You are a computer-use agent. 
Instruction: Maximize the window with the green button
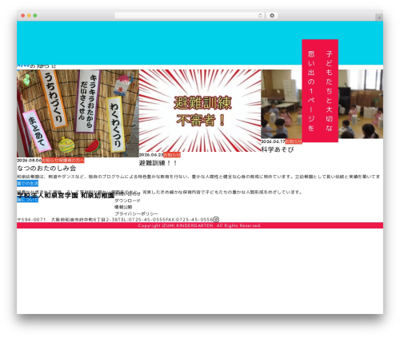(x=35, y=15)
